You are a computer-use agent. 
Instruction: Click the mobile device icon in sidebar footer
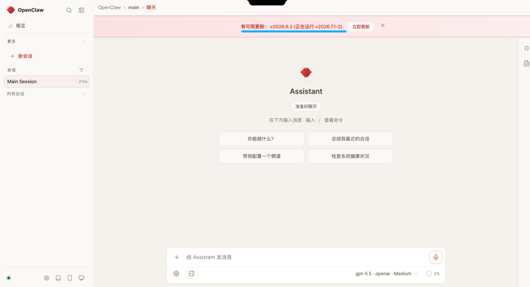tap(70, 278)
